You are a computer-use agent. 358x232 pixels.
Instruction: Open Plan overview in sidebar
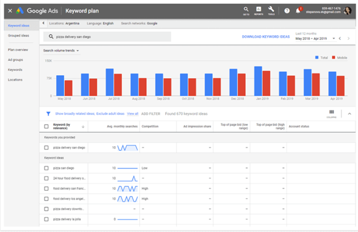tap(18, 50)
